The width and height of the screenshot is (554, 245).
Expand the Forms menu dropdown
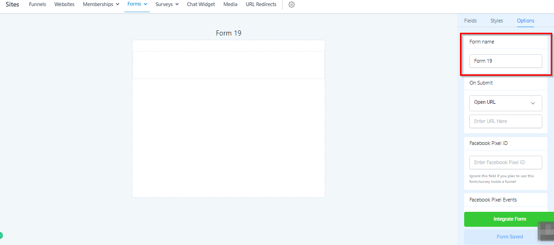(137, 4)
